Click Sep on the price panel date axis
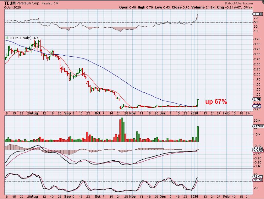The width and height of the screenshot is (264, 199). tap(68, 113)
